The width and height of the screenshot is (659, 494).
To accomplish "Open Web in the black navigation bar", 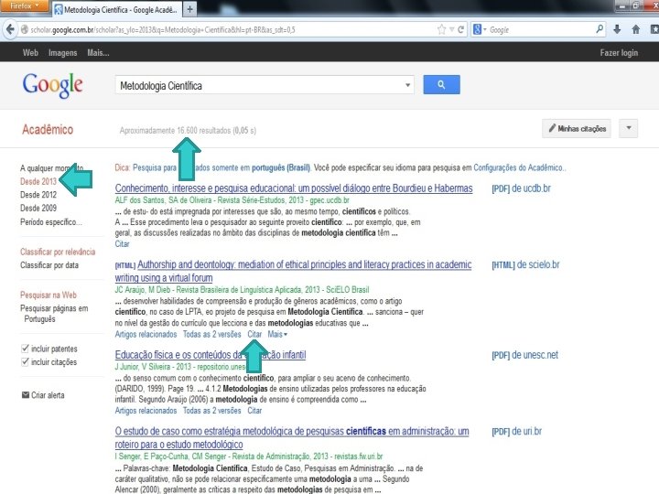I will [x=30, y=52].
